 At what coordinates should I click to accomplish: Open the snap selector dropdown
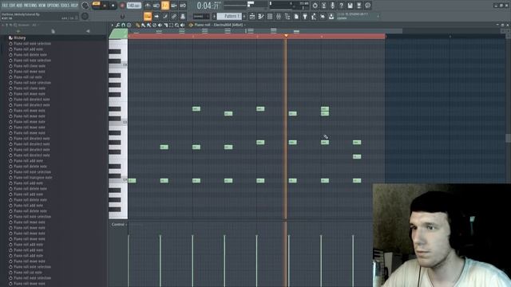(201, 16)
